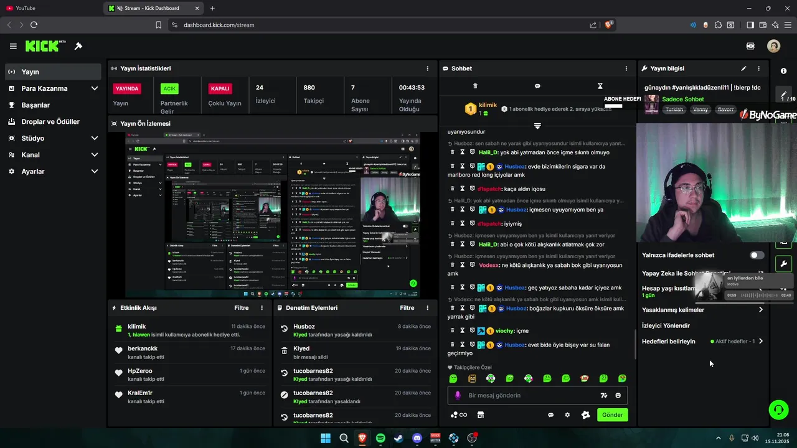
Task: Click the İzleyici Yönlendir option
Action: pos(666,325)
